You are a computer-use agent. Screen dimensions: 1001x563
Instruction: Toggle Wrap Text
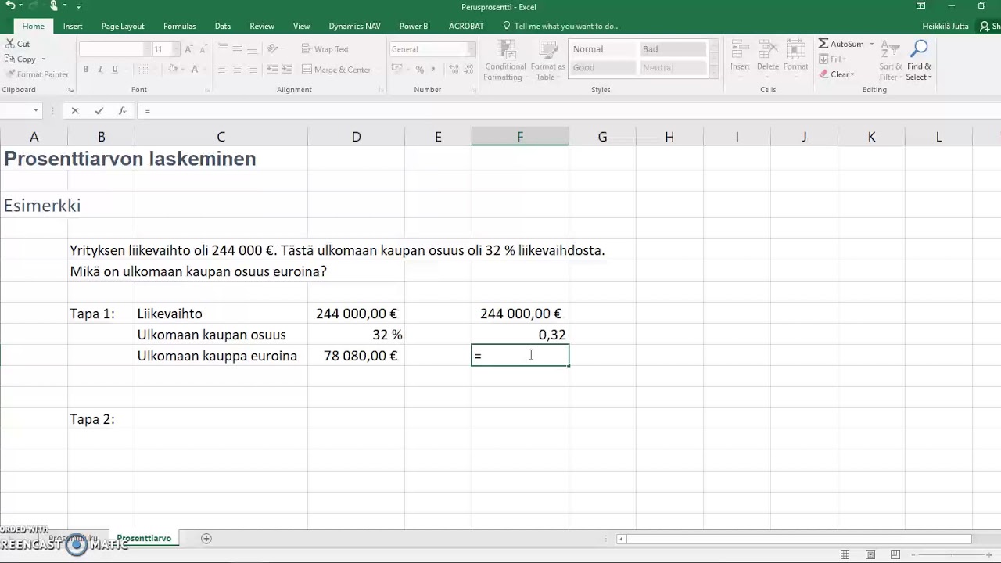pos(325,49)
